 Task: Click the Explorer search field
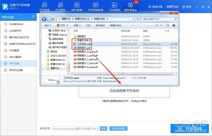pyautogui.click(x=159, y=19)
